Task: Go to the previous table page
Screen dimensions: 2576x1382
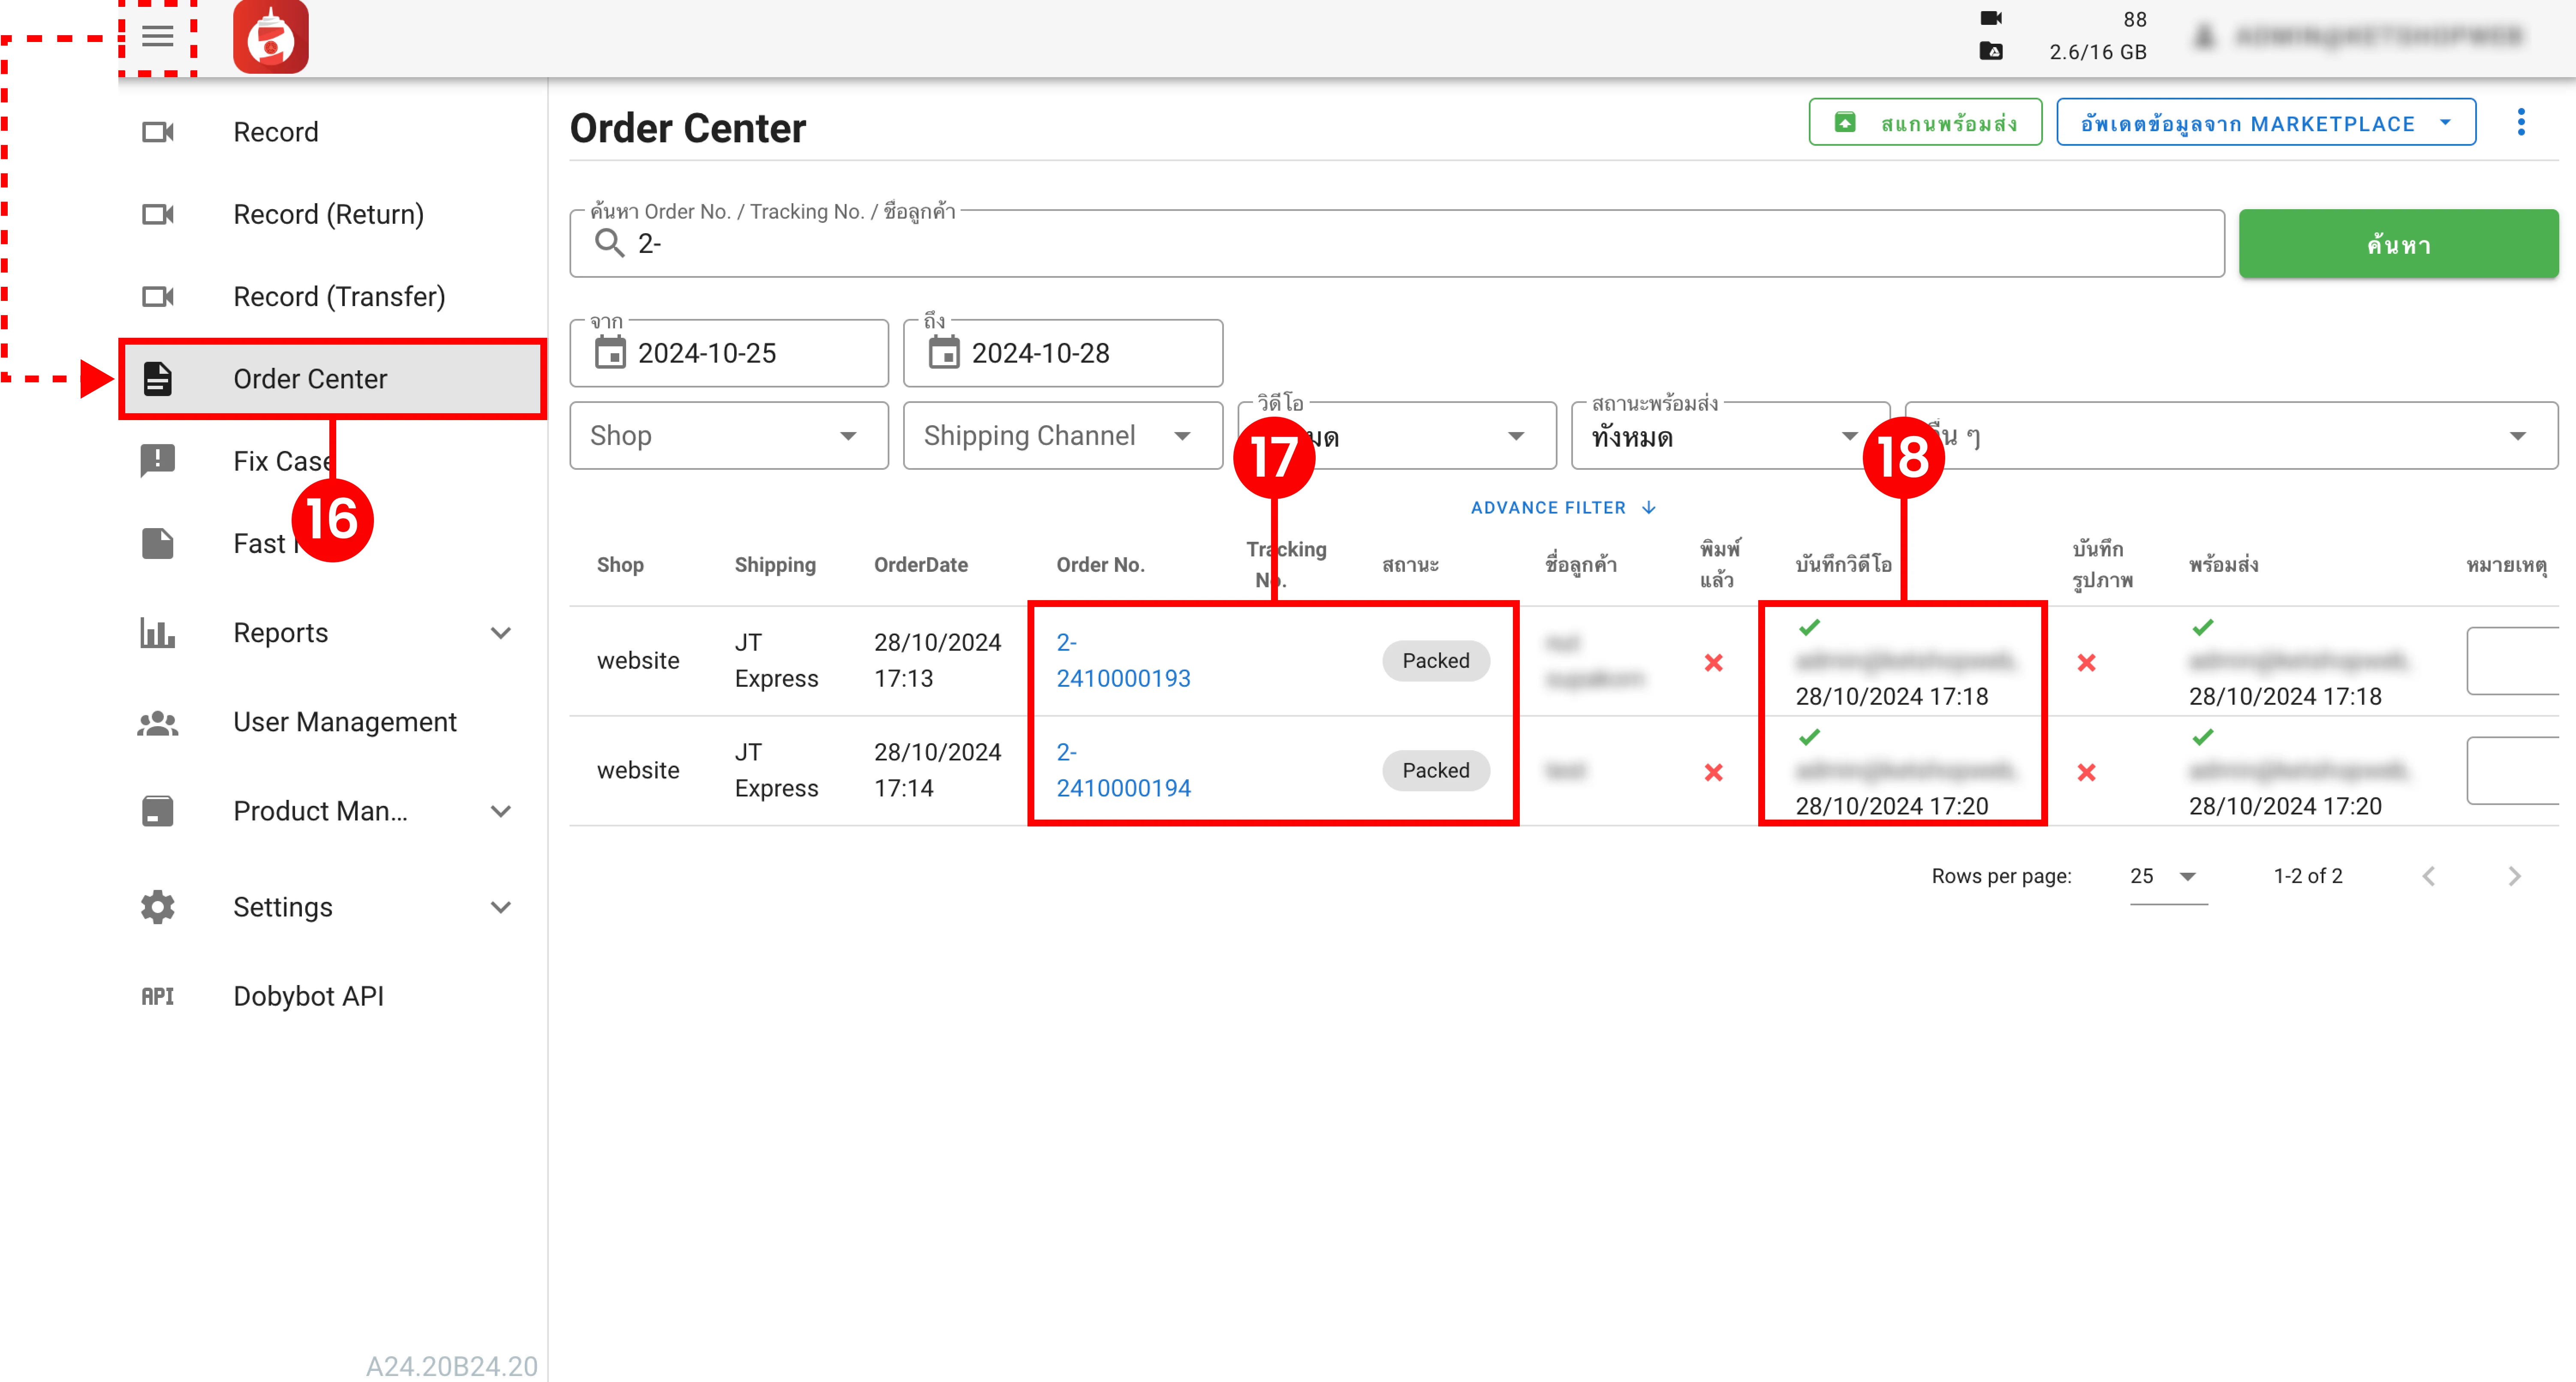Action: click(2428, 876)
